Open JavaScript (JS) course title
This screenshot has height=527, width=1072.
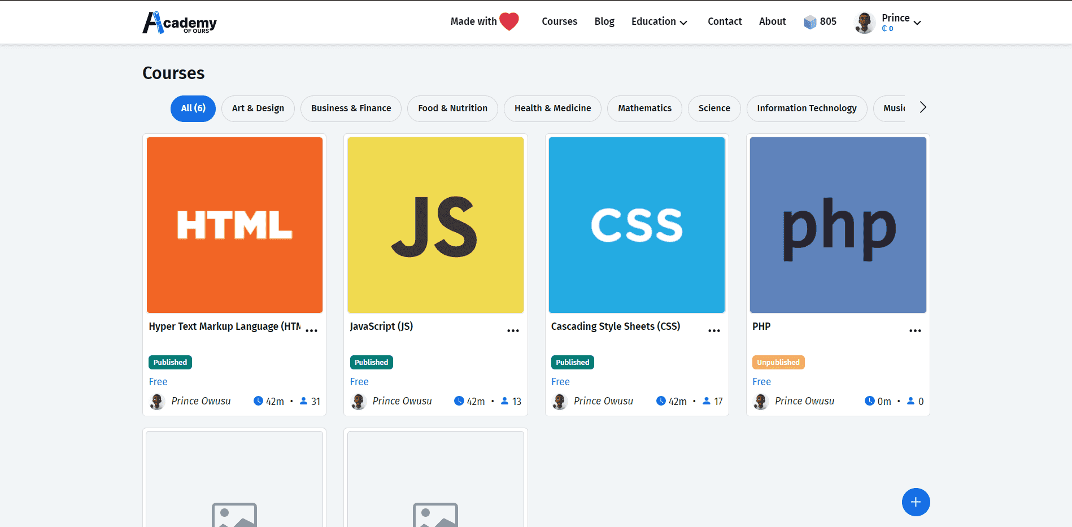(x=381, y=326)
